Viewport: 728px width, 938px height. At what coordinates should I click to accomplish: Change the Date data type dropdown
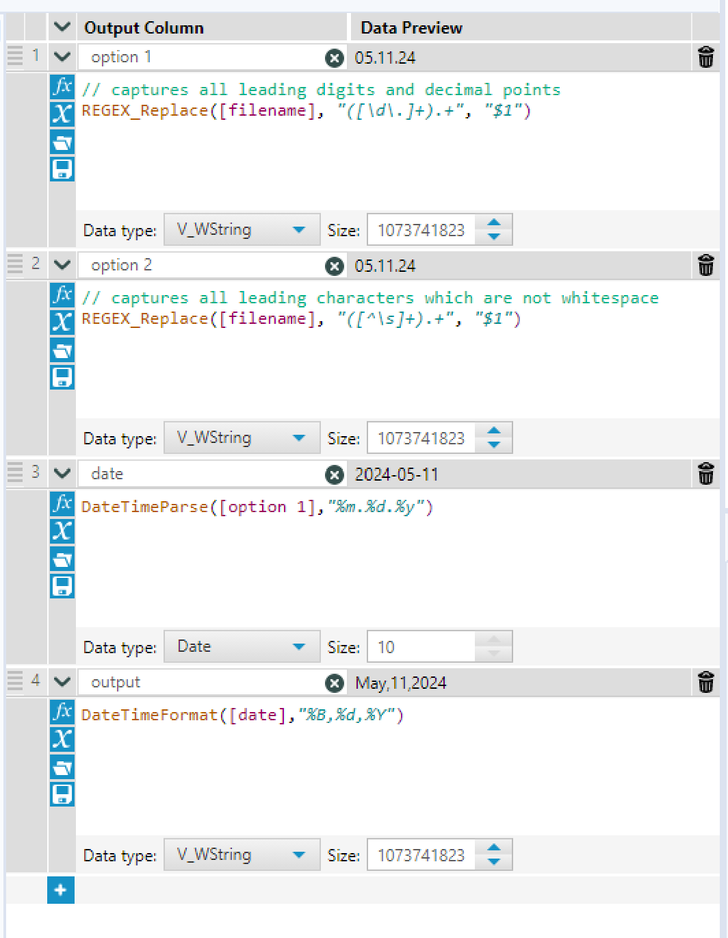click(242, 647)
